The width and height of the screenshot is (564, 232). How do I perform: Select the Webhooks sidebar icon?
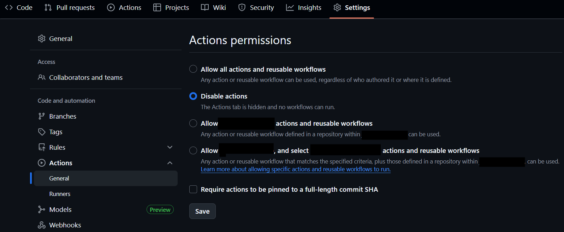click(x=42, y=225)
